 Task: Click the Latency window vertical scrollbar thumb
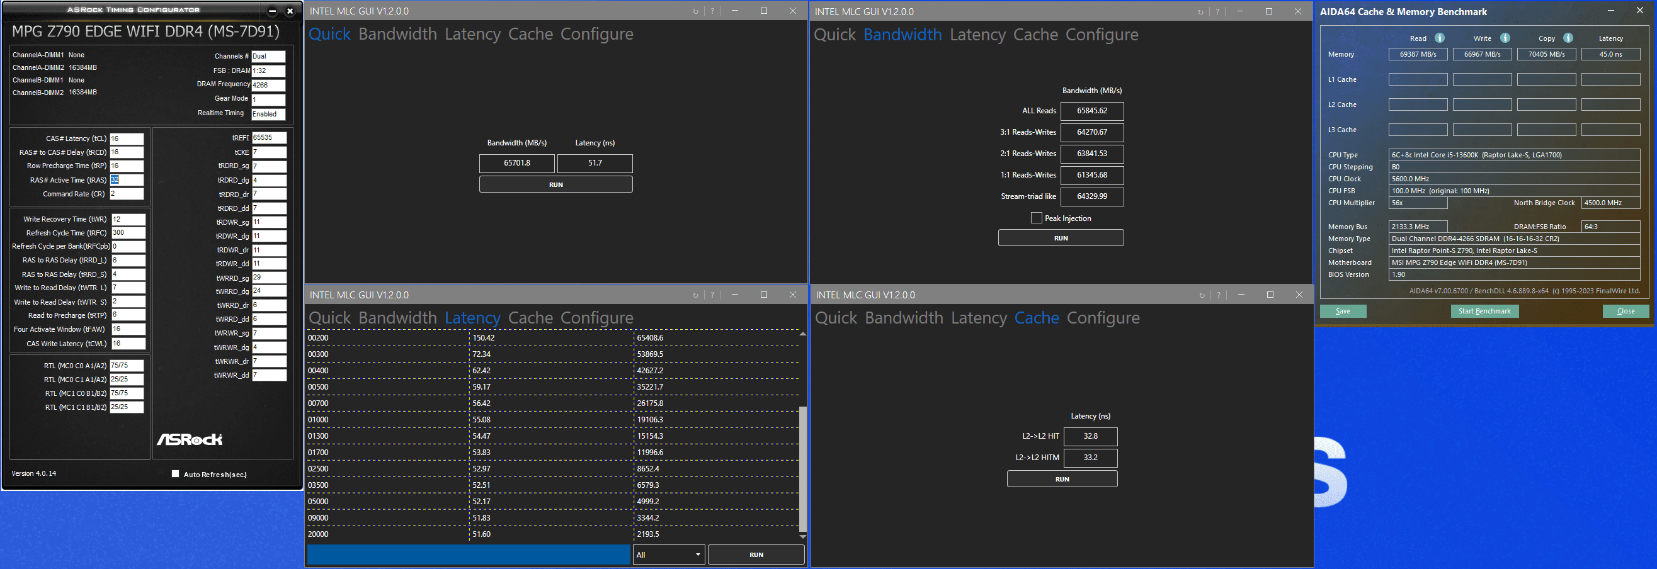(x=802, y=468)
